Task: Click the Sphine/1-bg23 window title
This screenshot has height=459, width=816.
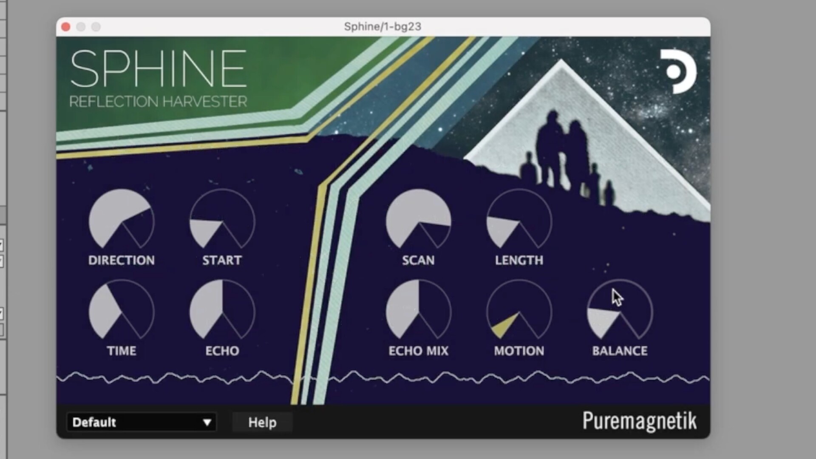Action: tap(382, 26)
